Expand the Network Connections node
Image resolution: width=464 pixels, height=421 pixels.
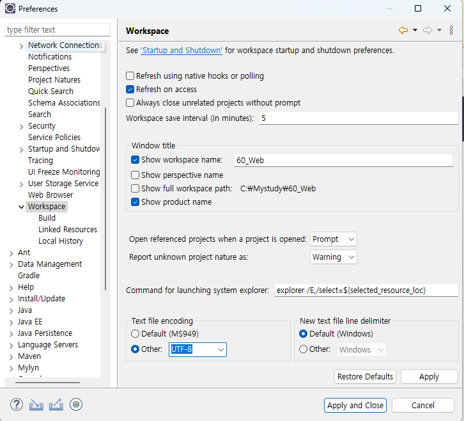[x=21, y=46]
